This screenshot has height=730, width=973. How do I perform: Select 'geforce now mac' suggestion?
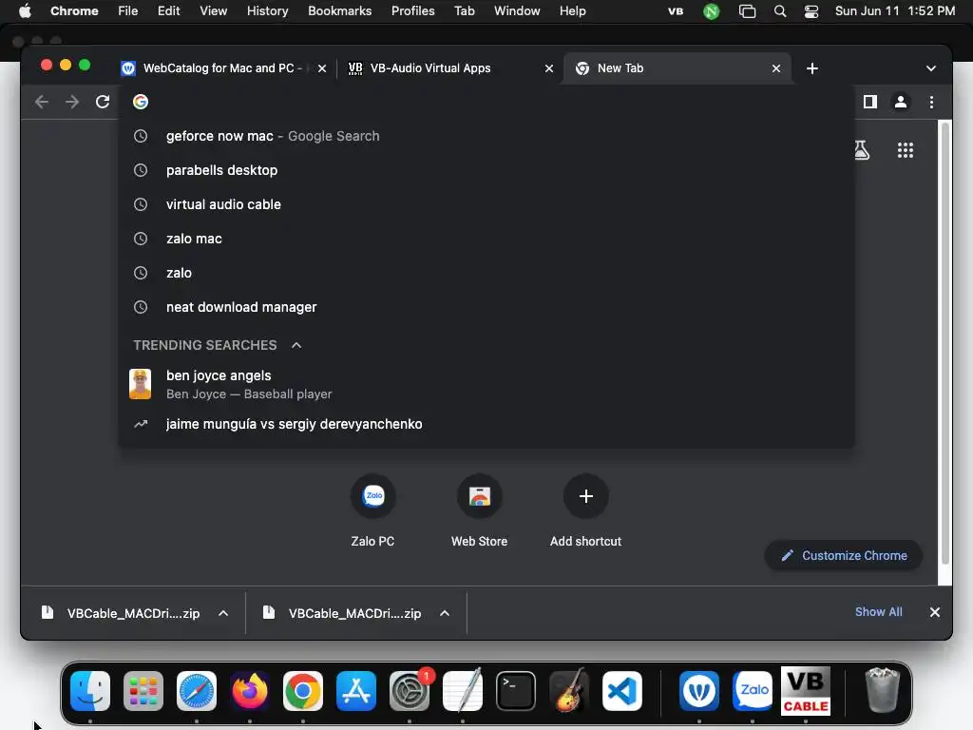[486, 136]
